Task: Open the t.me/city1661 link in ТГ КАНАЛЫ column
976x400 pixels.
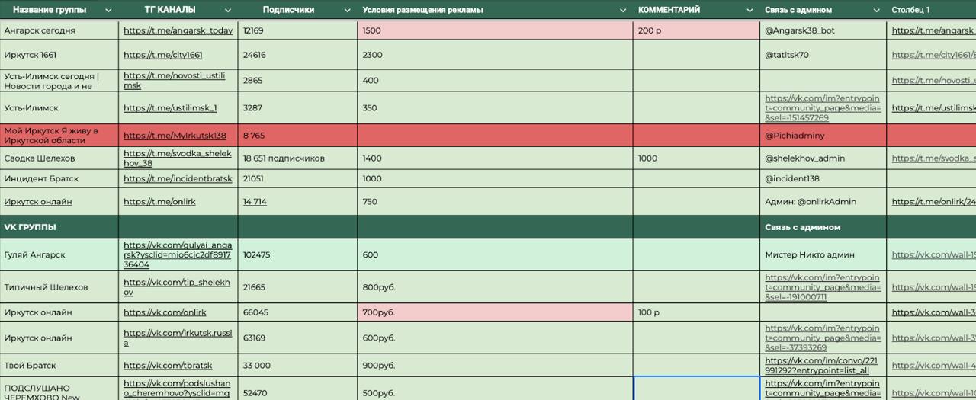Action: tap(163, 55)
